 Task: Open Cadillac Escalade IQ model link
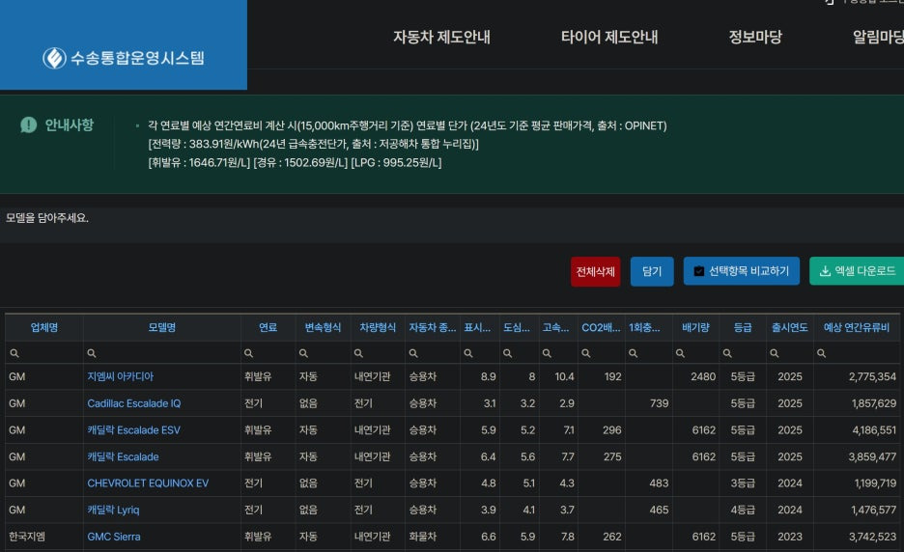click(133, 403)
